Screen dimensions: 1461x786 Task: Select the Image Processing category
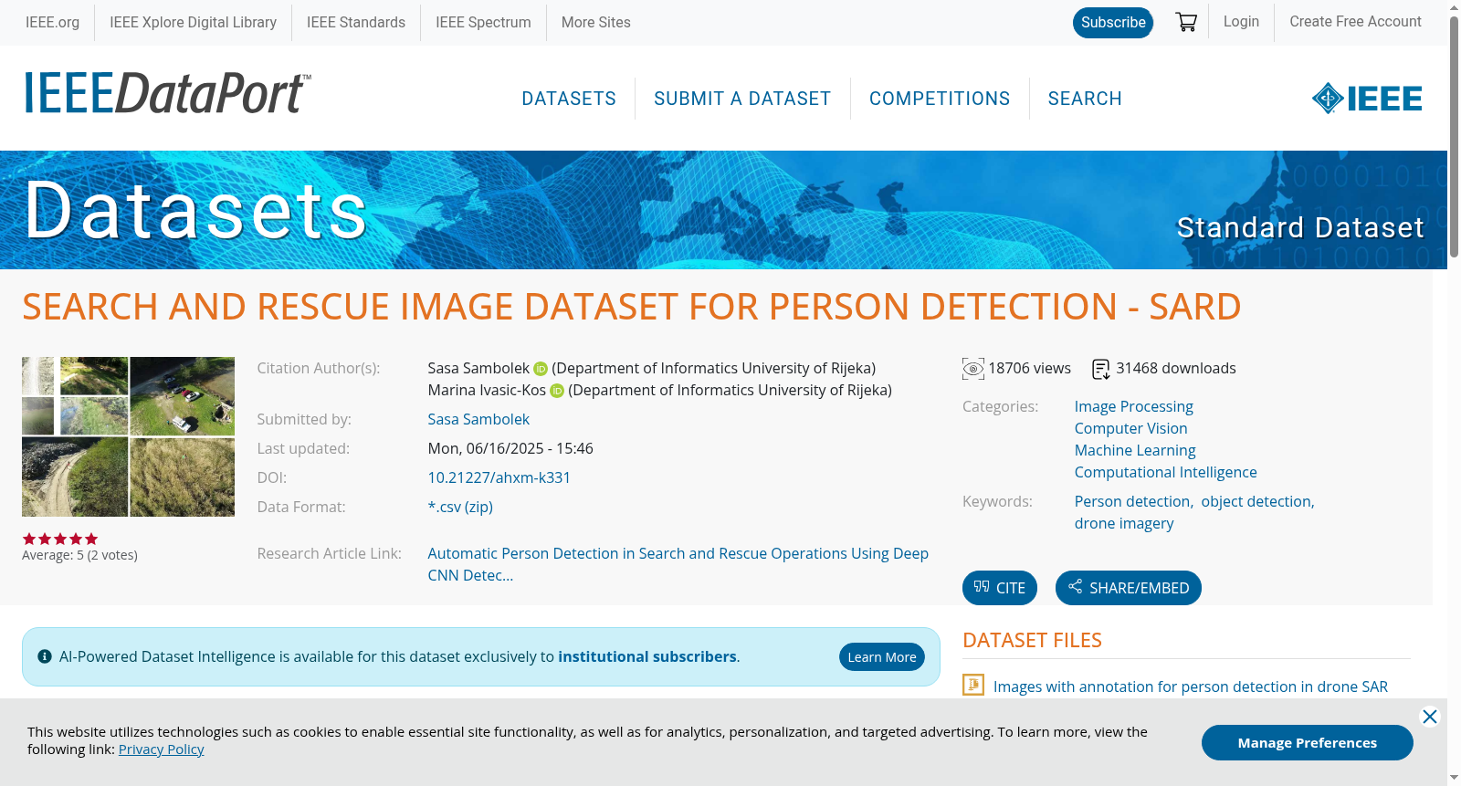(x=1133, y=406)
